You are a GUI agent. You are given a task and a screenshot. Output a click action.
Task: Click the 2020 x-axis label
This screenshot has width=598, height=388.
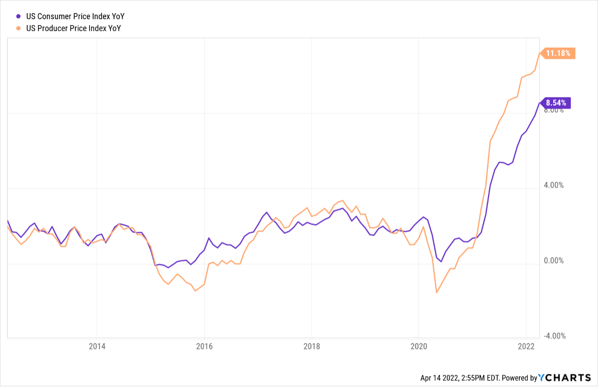tap(419, 346)
